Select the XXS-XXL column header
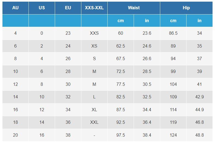 pyautogui.click(x=94, y=8)
